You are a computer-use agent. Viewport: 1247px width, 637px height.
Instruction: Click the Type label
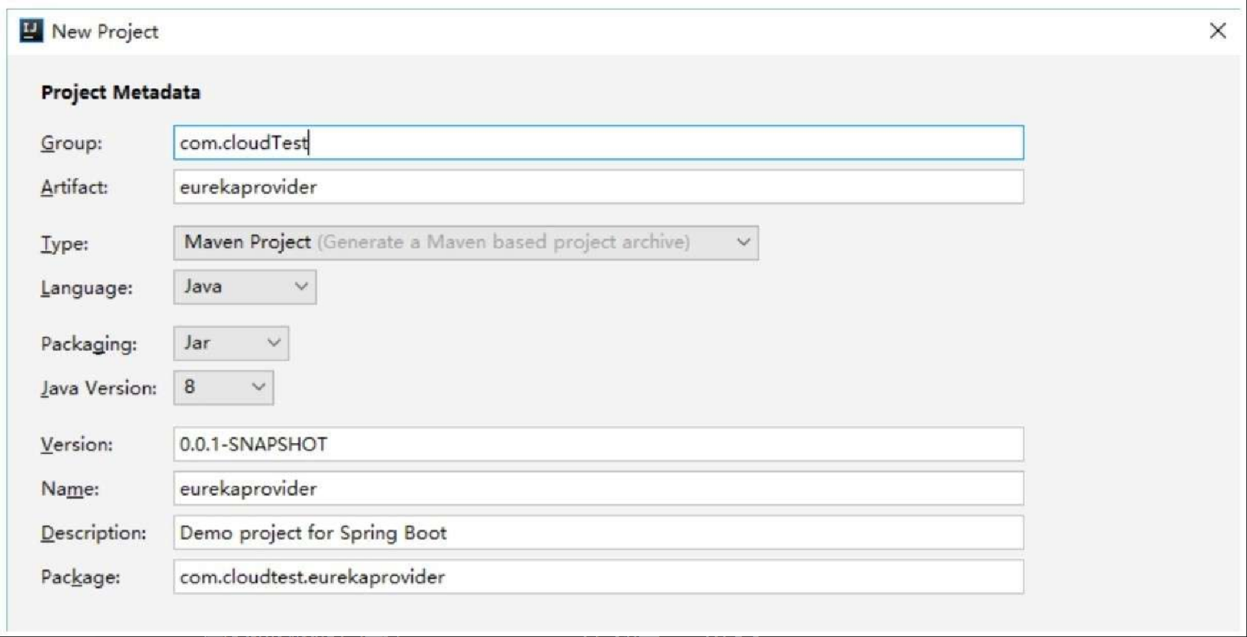click(x=64, y=244)
